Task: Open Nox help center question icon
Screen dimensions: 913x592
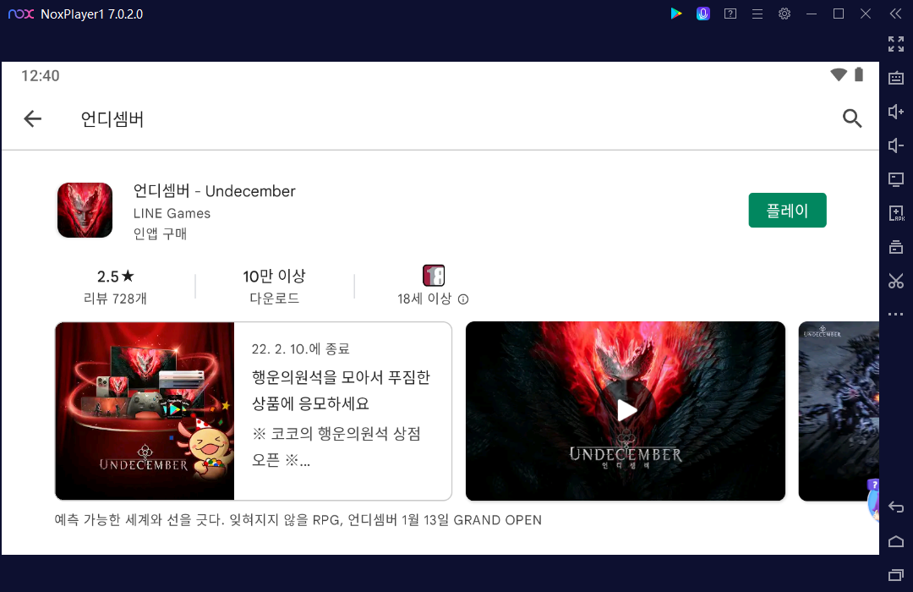Action: coord(730,14)
